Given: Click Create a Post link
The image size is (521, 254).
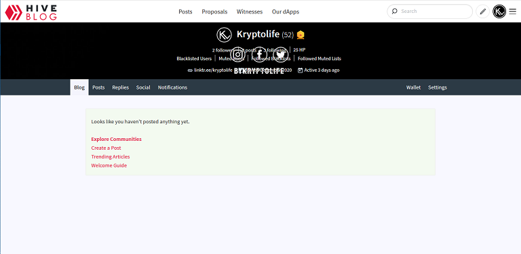Looking at the screenshot, I should pos(106,148).
